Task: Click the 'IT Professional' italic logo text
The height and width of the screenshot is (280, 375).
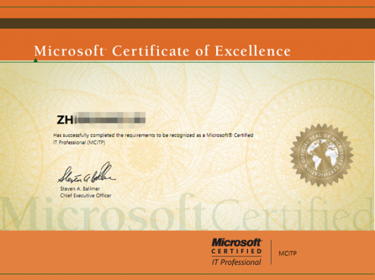Action: (x=237, y=262)
